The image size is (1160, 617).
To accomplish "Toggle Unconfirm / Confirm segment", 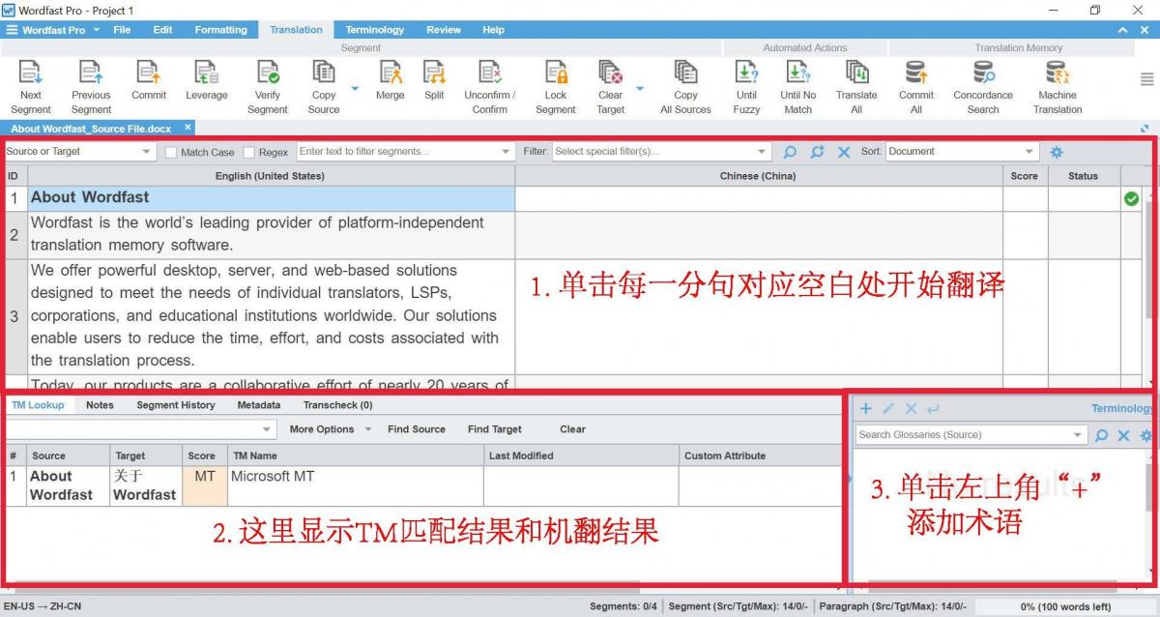I will pos(490,87).
